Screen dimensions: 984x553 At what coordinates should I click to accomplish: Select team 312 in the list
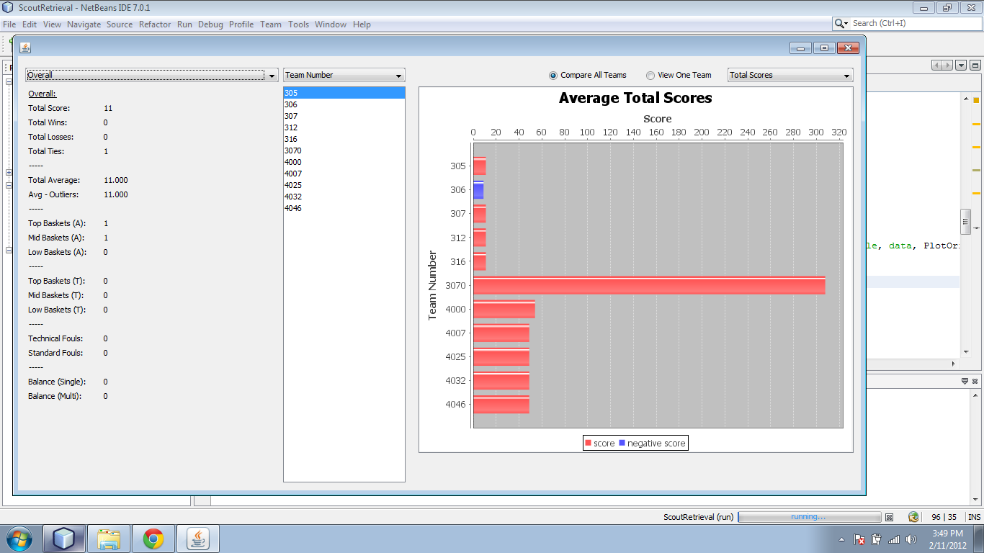(x=344, y=127)
